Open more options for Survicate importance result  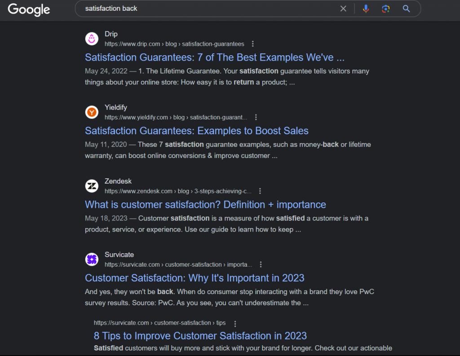coord(261,264)
